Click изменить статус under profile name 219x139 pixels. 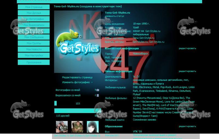[x=114, y=16]
